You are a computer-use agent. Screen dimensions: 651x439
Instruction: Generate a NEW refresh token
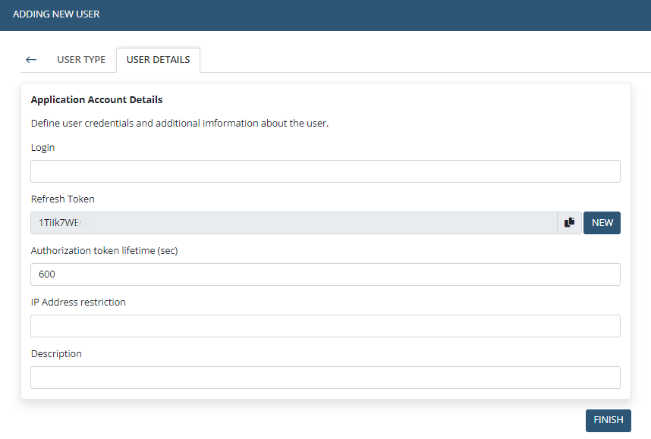(602, 223)
